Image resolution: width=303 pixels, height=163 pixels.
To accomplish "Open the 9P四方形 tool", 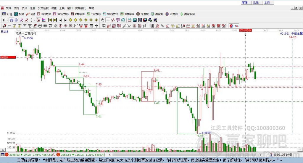I will (x=61, y=14).
